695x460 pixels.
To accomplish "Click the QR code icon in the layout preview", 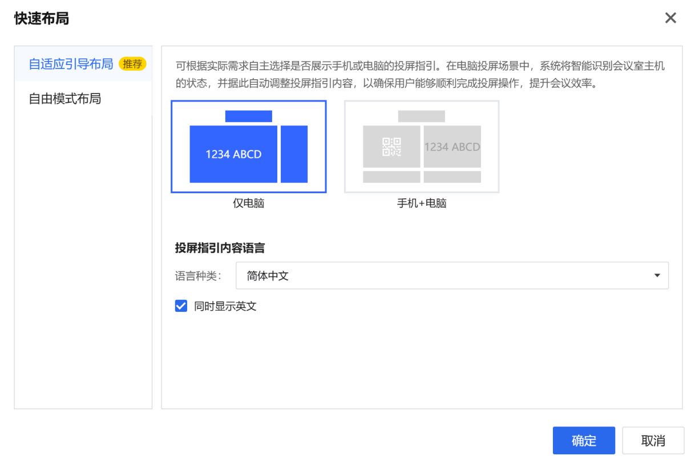I will click(391, 147).
